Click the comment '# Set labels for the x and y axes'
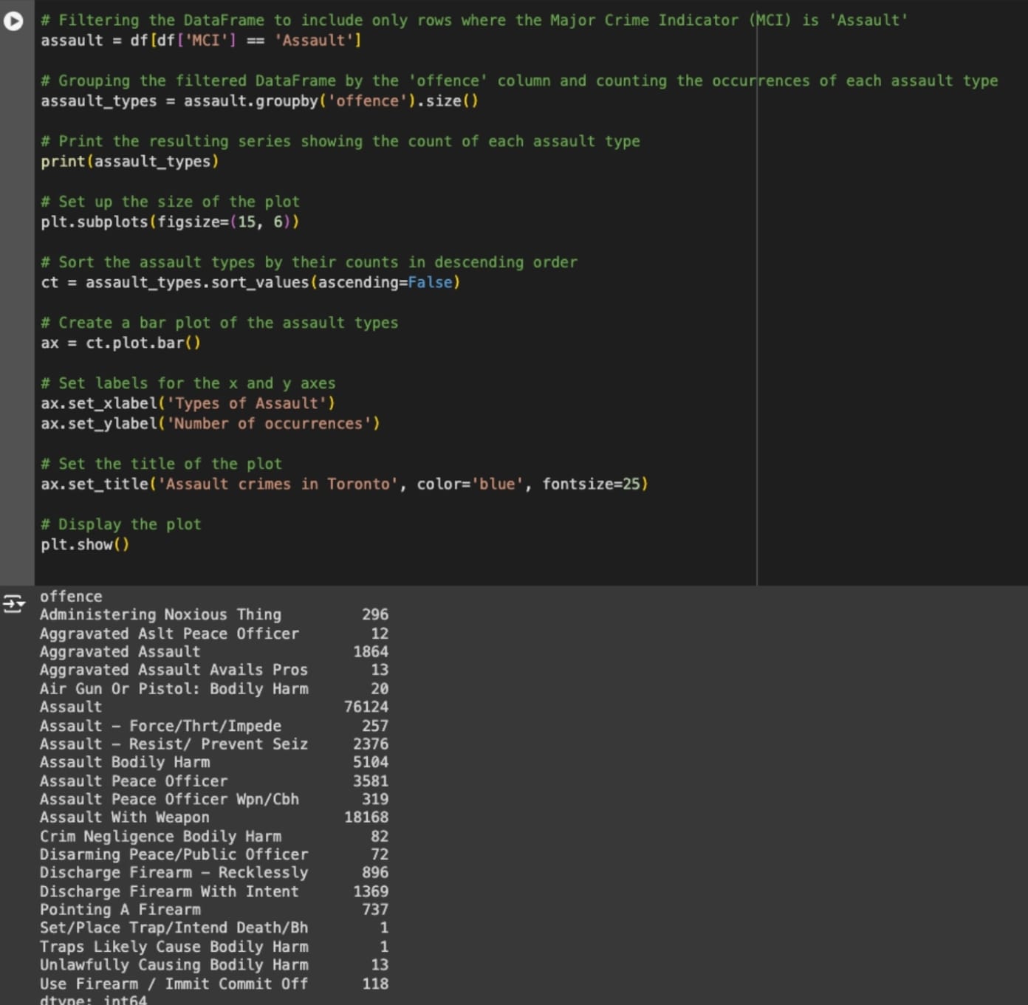Viewport: 1028px width, 1005px height. click(188, 384)
